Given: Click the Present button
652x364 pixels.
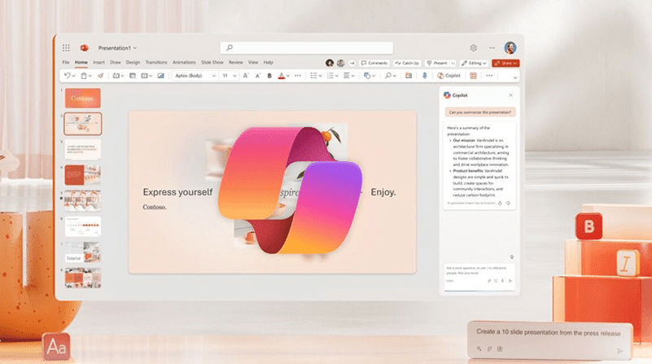Looking at the screenshot, I should [437, 64].
